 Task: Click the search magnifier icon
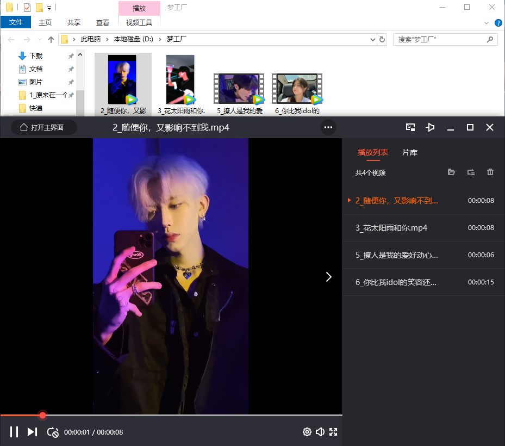click(490, 39)
